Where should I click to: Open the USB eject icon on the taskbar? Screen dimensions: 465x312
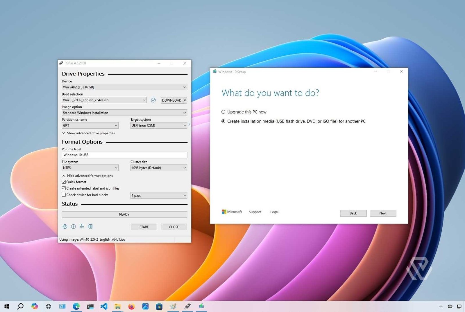point(187,306)
